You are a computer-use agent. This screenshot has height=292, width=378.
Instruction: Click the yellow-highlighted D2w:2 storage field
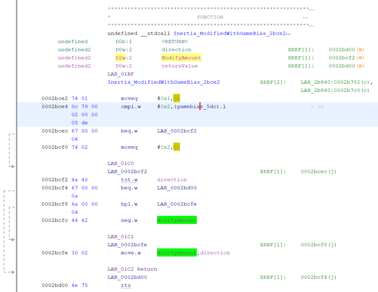pyautogui.click(x=123, y=58)
